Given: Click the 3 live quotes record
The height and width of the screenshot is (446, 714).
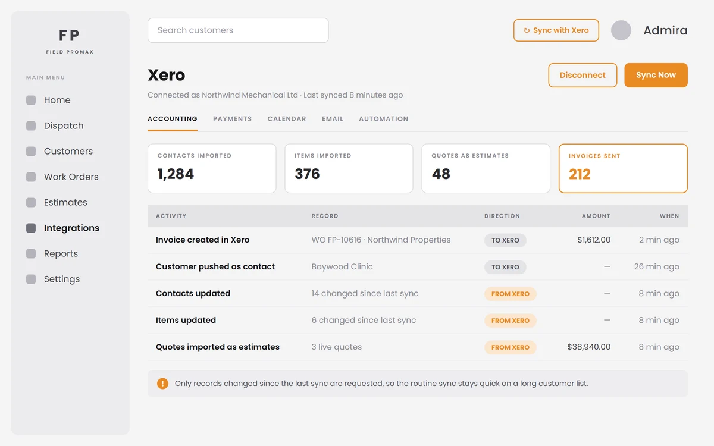Looking at the screenshot, I should click(337, 347).
